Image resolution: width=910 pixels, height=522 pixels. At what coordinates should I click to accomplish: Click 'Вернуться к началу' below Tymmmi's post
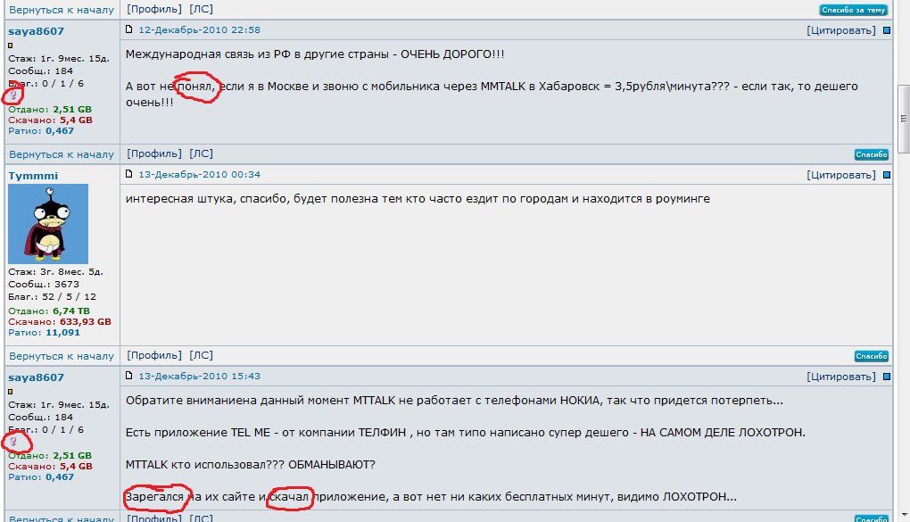coord(62,356)
